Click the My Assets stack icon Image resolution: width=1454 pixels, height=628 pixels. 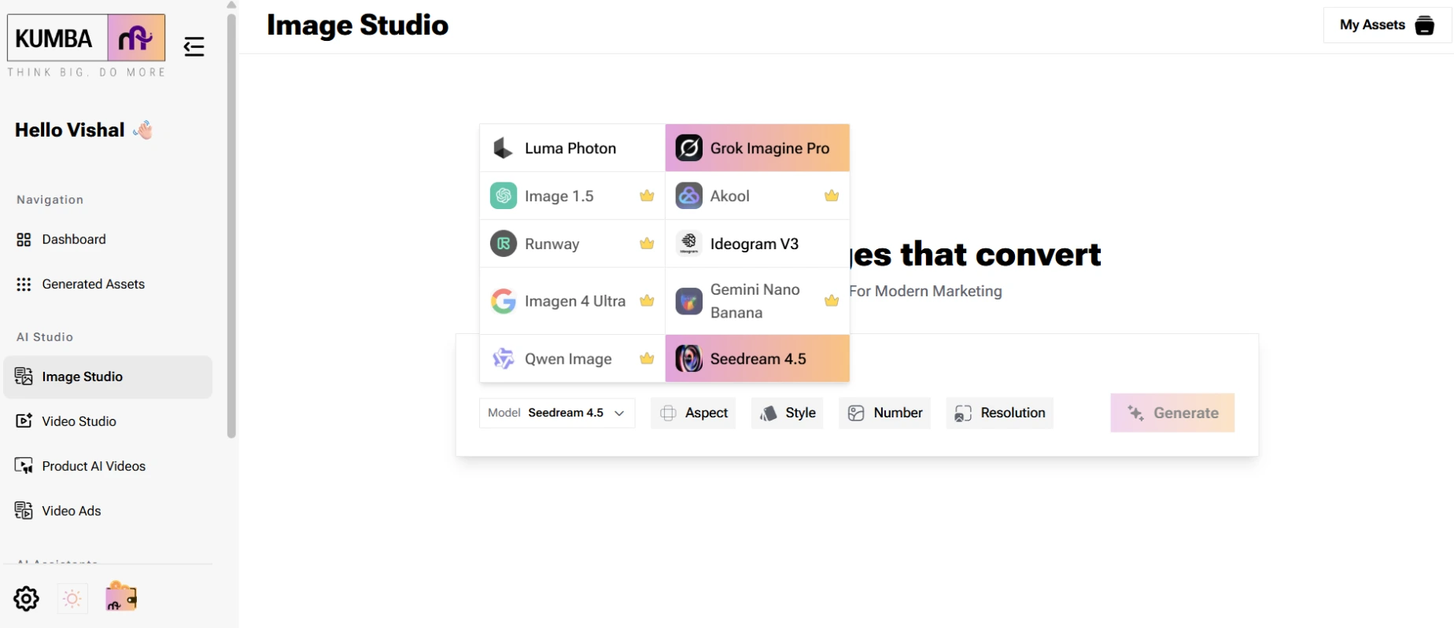coord(1425,25)
